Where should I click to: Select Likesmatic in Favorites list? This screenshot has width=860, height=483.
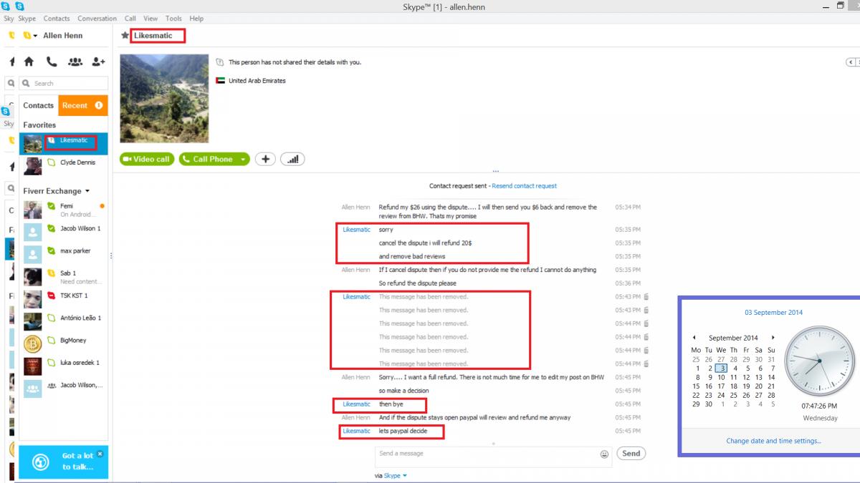[x=63, y=143]
